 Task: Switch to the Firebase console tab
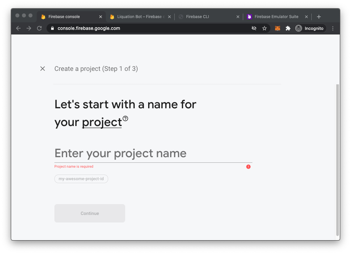click(71, 17)
